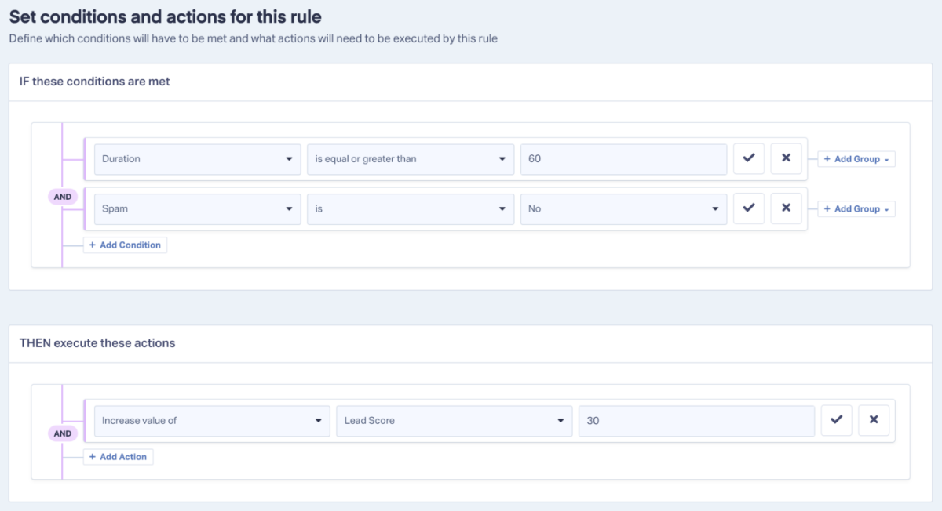Viewport: 942px width, 511px height.
Task: Confirm the Duration condition with its checkmark
Action: pyautogui.click(x=748, y=158)
